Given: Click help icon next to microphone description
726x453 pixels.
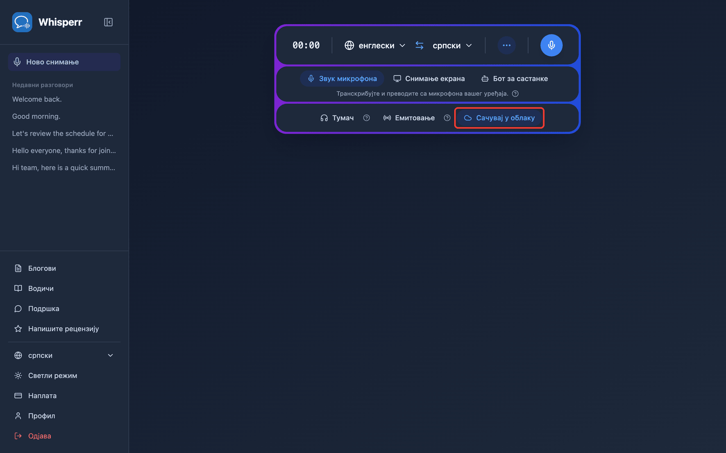Looking at the screenshot, I should click(x=515, y=94).
